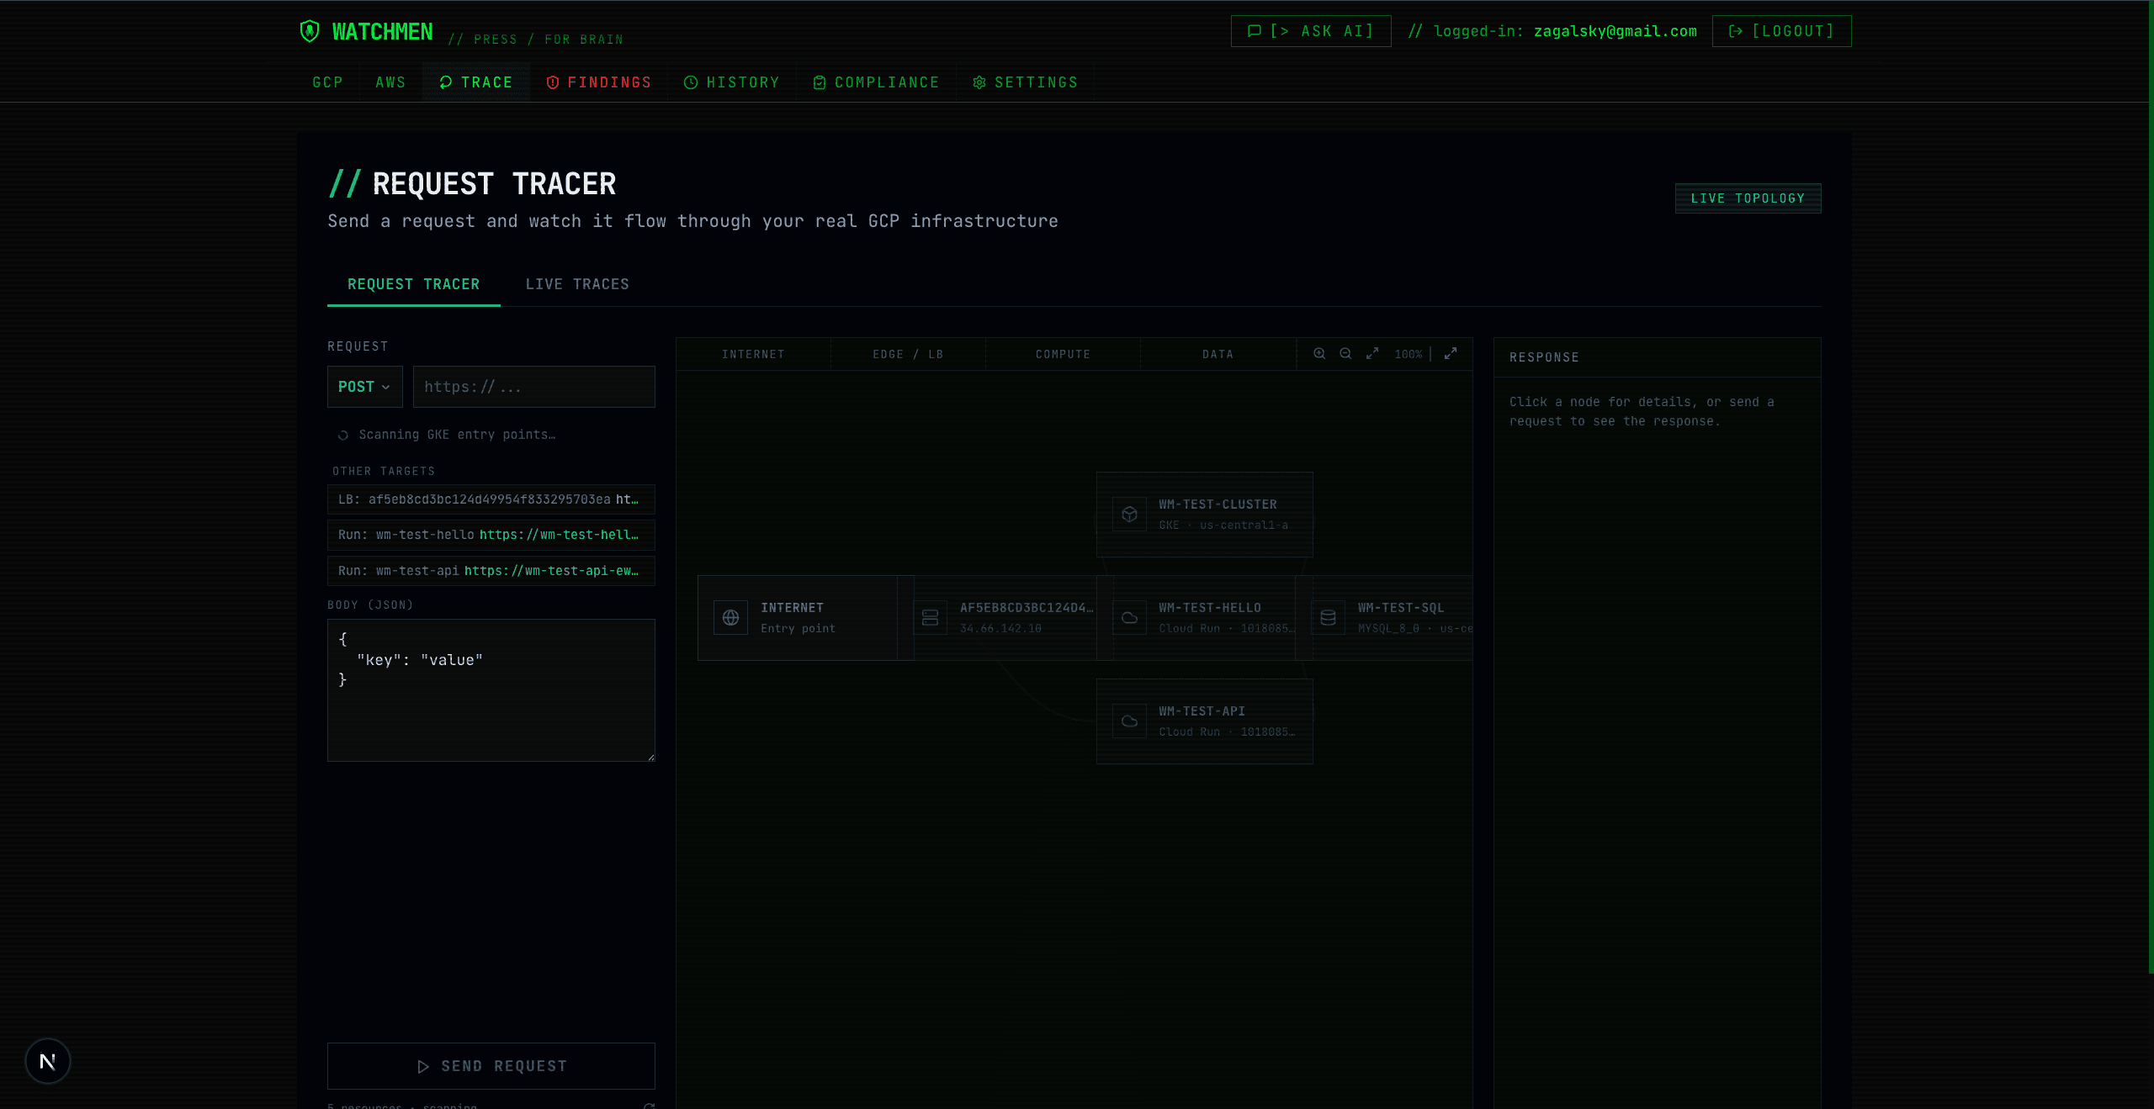Viewport: 2154px width, 1109px height.
Task: Click the Ask AI button
Action: click(1311, 31)
